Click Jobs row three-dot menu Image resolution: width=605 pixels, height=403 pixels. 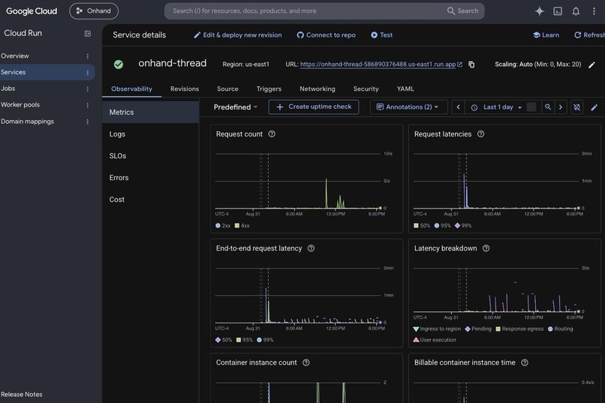[x=88, y=89]
